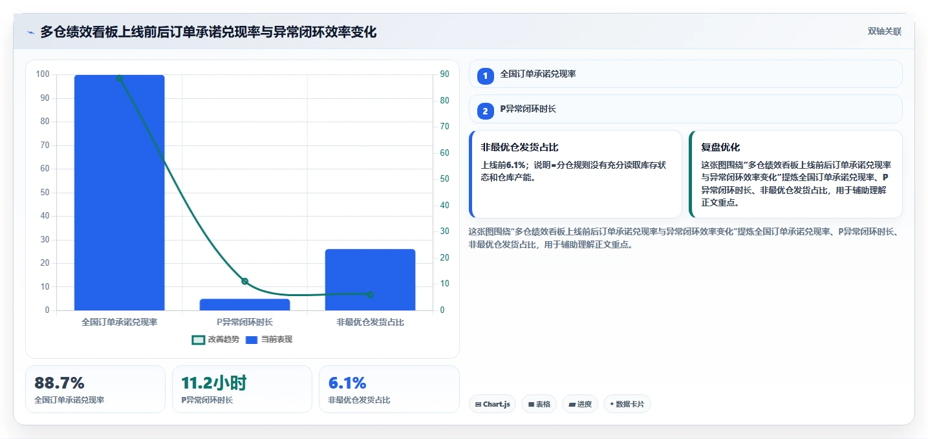Click the right axis value 90
The height and width of the screenshot is (439, 928).
(445, 74)
